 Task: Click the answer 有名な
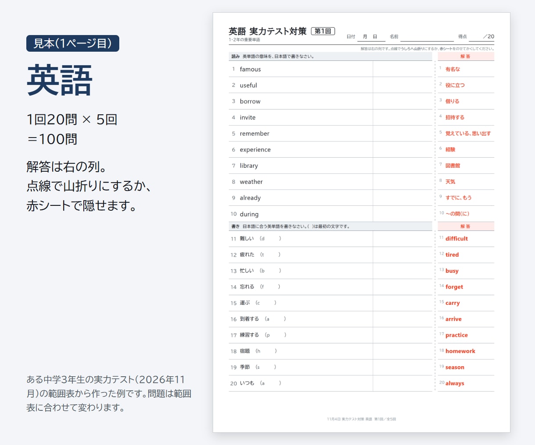click(x=453, y=69)
